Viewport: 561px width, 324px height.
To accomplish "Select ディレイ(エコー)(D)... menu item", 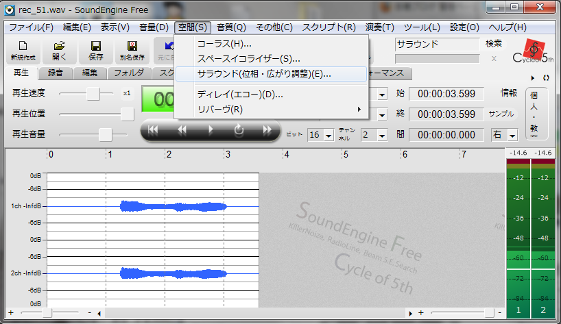I will click(x=271, y=95).
